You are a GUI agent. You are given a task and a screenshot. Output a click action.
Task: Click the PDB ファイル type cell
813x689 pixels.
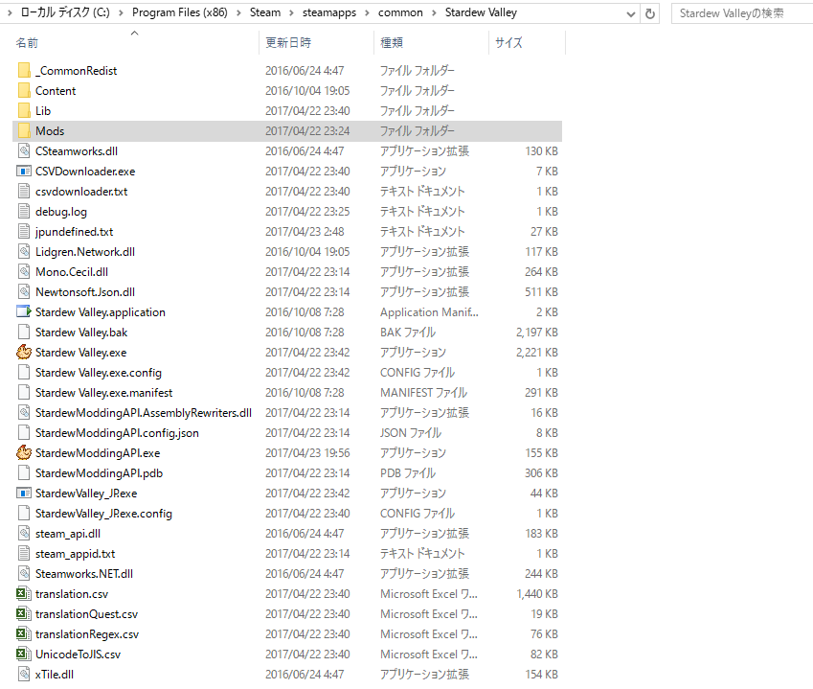(408, 473)
